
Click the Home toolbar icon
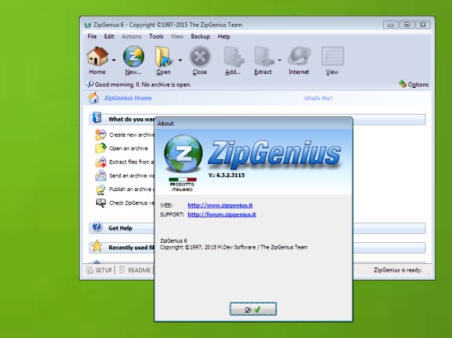[x=98, y=56]
